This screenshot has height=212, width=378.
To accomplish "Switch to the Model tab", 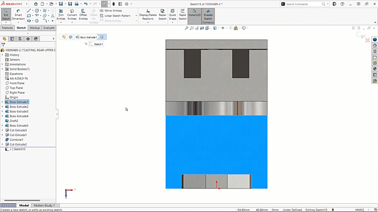I will pyautogui.click(x=24, y=206).
